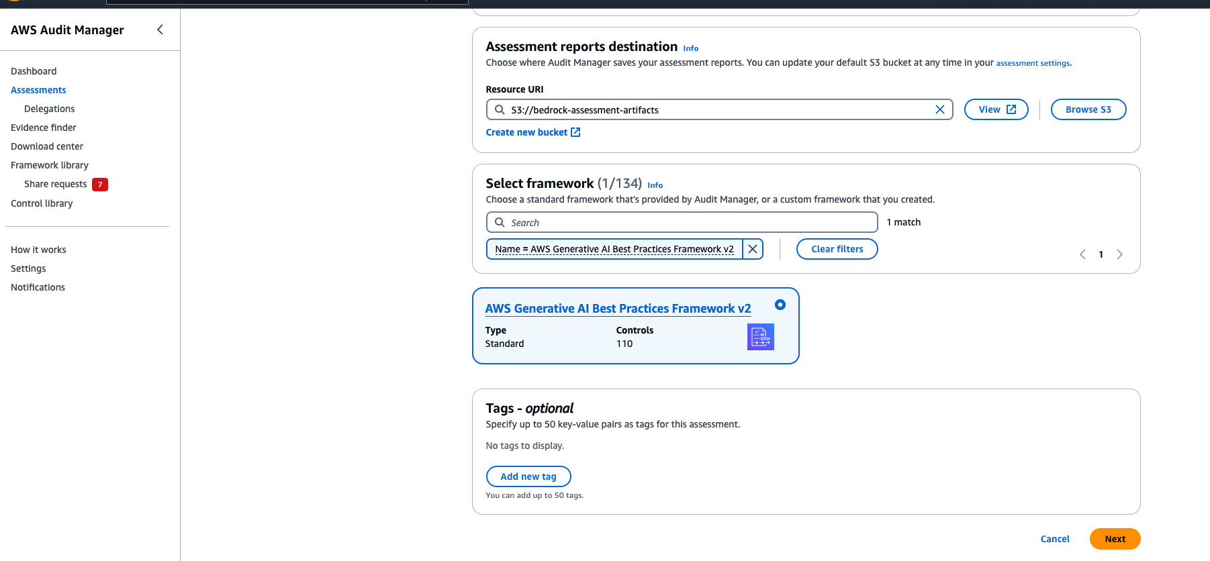This screenshot has height=561, width=1210.
Task: Go to Evidence finder
Action: pos(44,127)
